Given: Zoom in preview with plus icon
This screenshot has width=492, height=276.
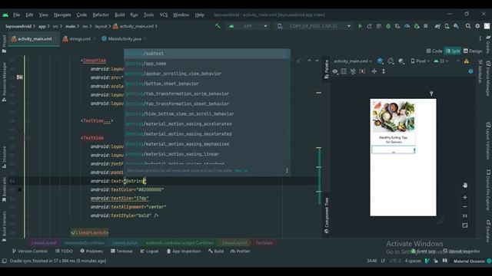Looking at the screenshot, I should click(465, 198).
